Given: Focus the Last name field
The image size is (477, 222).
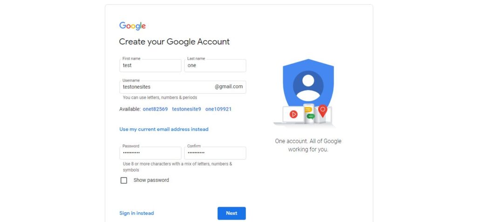Looking at the screenshot, I should (x=215, y=65).
